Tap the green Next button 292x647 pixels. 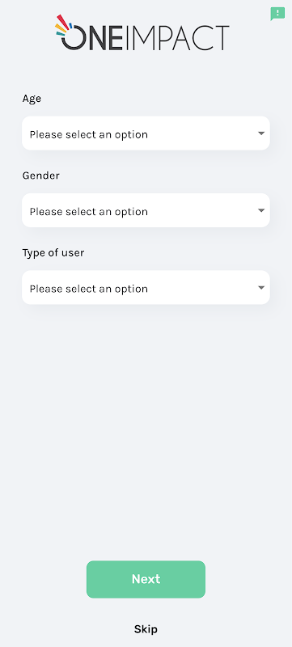coord(146,579)
